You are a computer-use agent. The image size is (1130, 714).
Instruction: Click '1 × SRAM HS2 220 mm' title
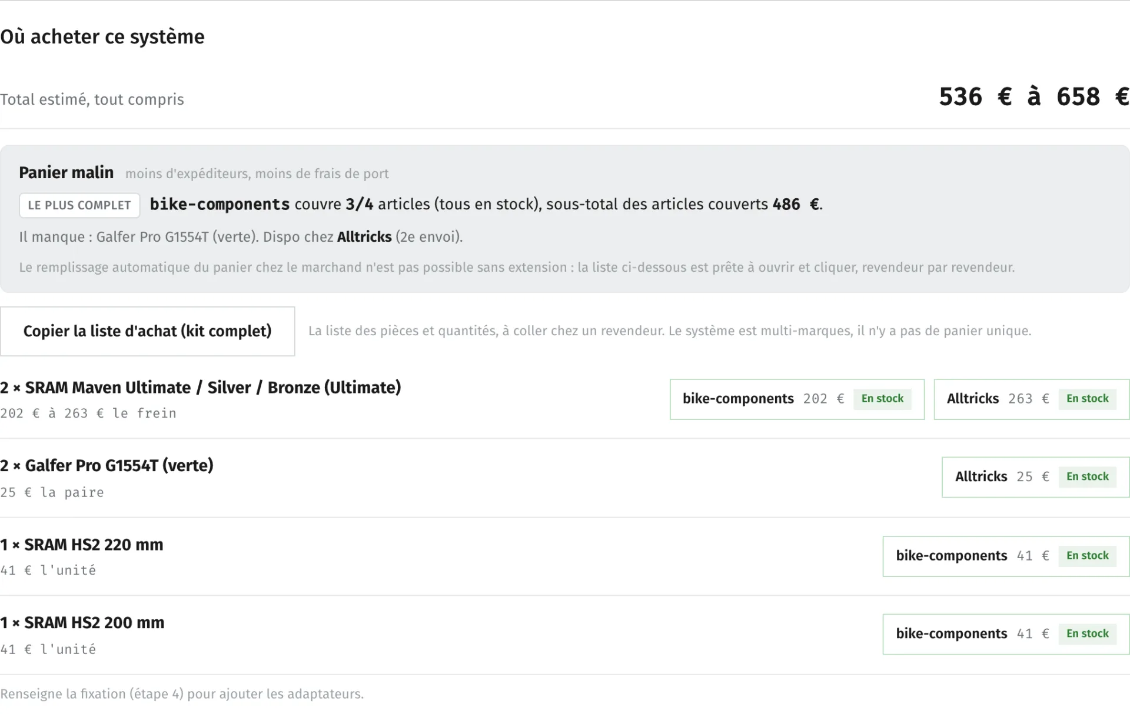coord(82,545)
